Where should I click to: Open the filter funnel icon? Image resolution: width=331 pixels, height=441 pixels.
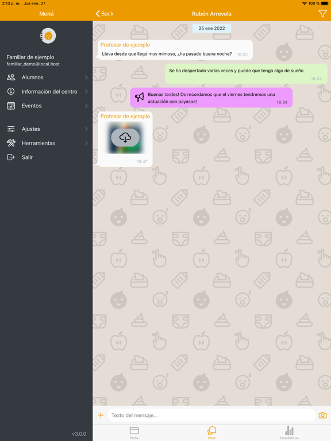(322, 14)
